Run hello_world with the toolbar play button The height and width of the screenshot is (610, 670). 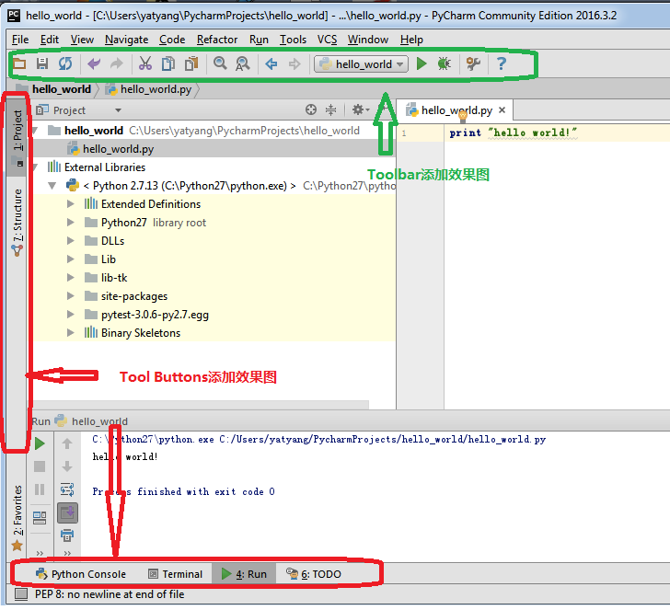point(422,64)
